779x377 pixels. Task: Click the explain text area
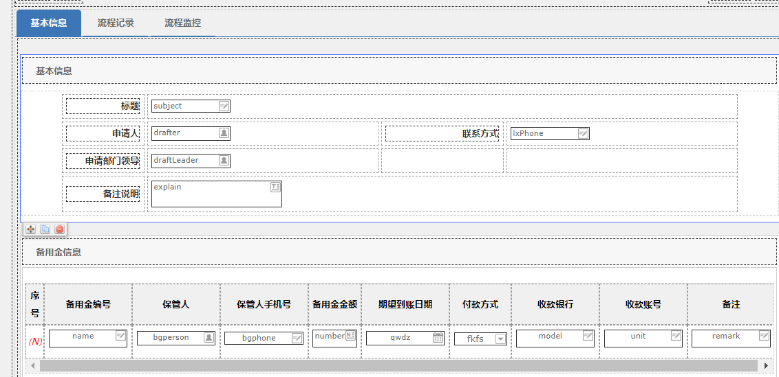[x=217, y=194]
